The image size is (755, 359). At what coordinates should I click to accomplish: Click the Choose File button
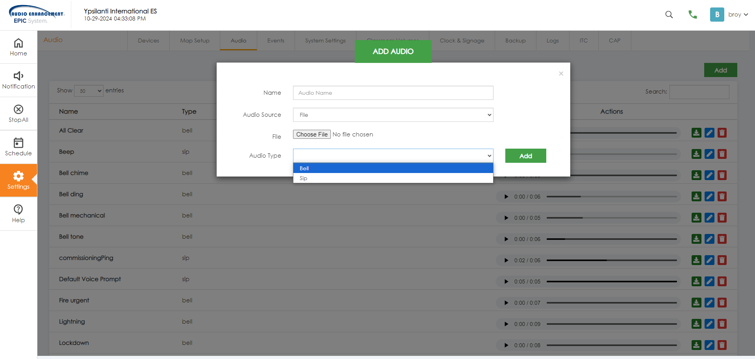(x=312, y=134)
